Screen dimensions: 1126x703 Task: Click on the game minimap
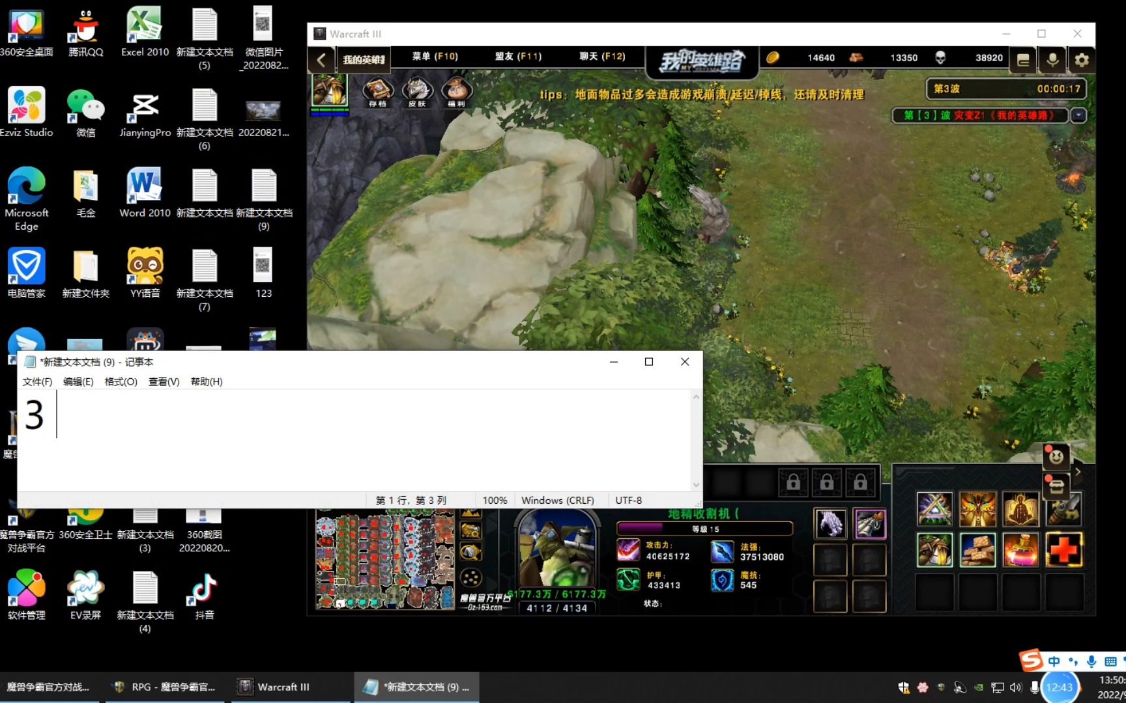point(385,560)
